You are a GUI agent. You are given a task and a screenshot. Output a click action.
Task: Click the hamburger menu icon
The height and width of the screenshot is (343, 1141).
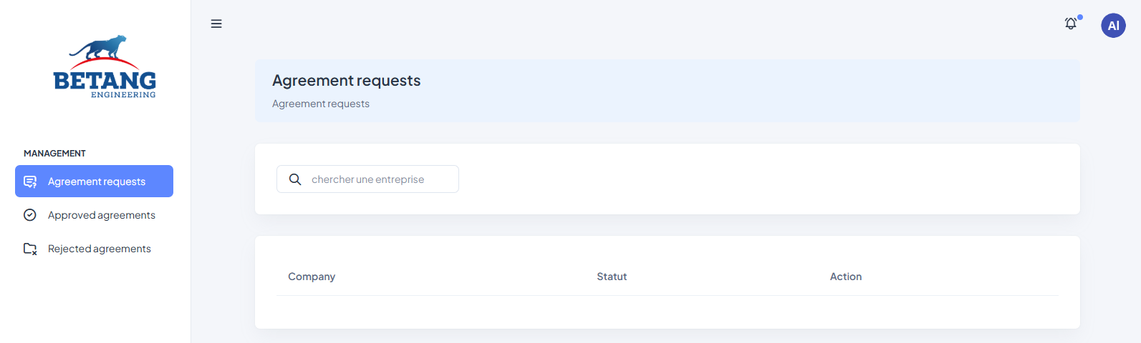click(216, 24)
